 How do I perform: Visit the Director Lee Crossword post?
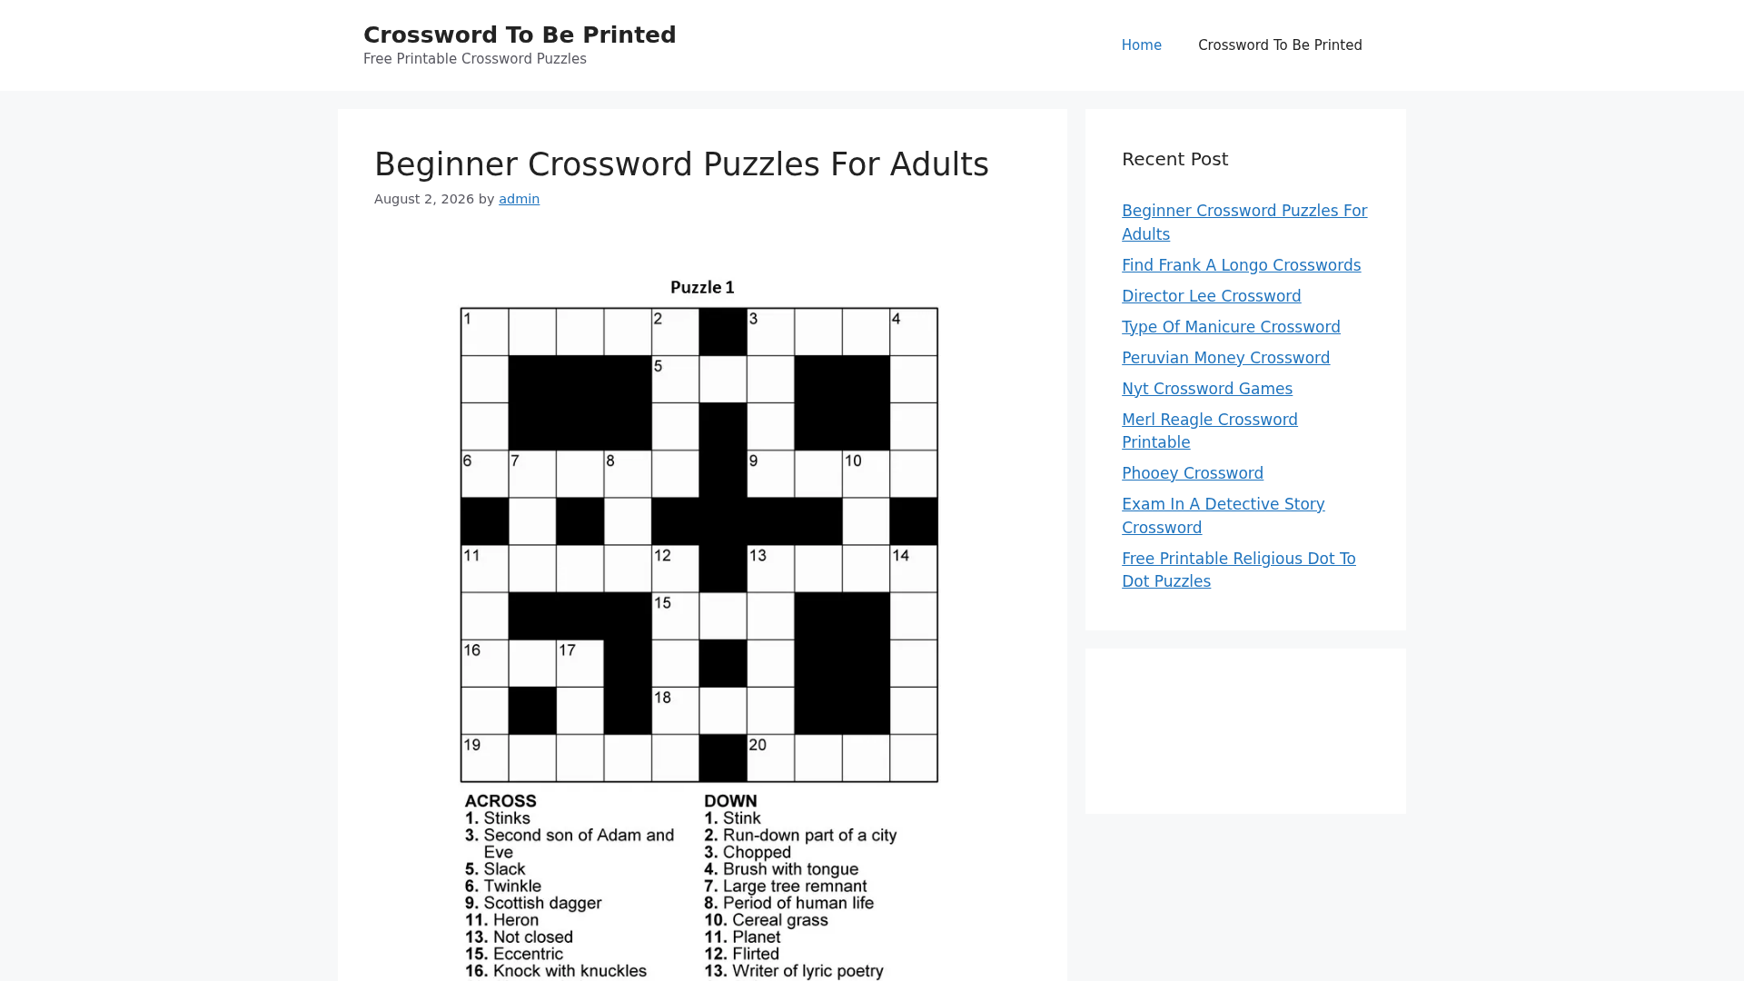pyautogui.click(x=1211, y=296)
